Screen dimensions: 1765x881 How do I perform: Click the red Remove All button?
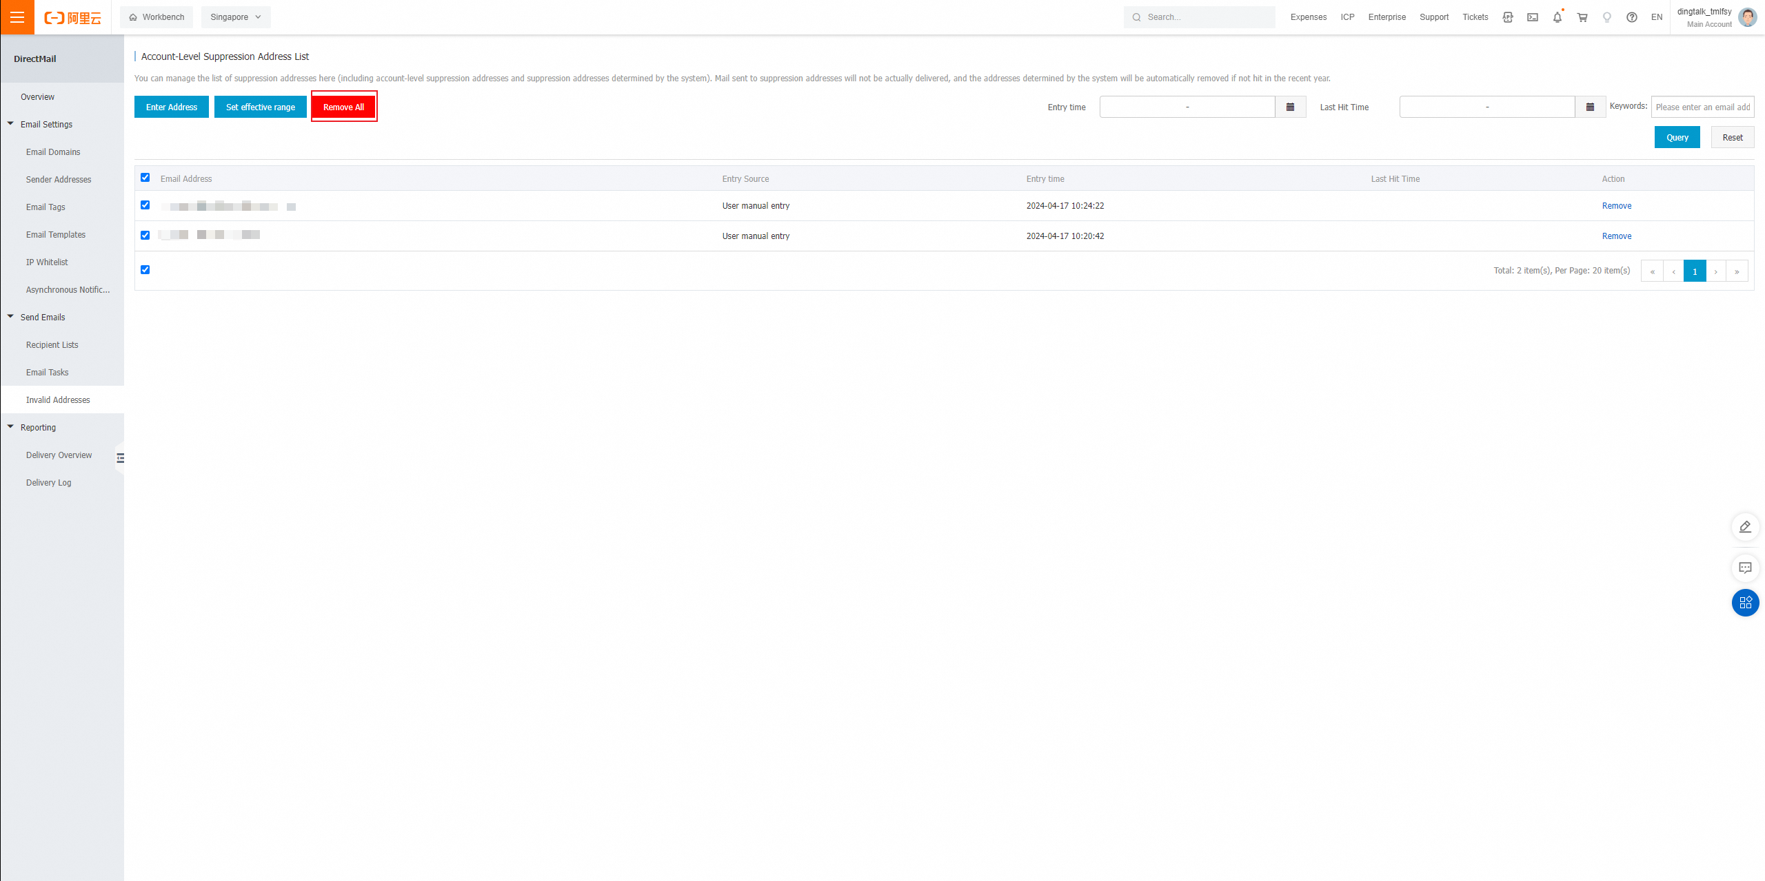pyautogui.click(x=343, y=107)
